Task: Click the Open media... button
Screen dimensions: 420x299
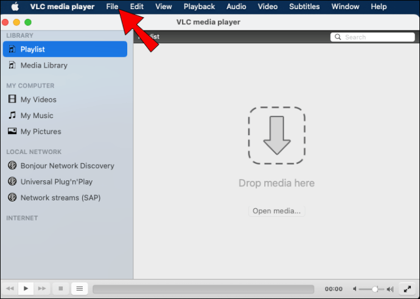Action: click(x=276, y=211)
